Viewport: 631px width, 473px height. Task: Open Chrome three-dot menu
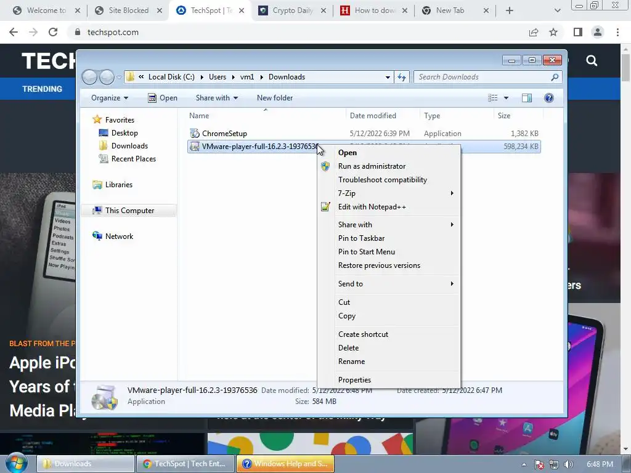coord(617,32)
